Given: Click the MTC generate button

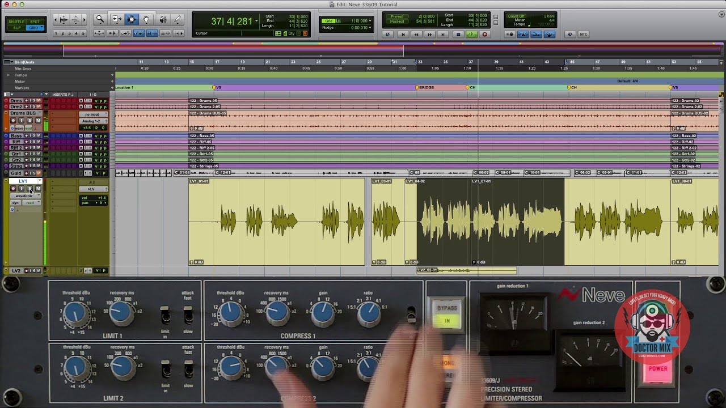Looking at the screenshot, I should click(x=583, y=35).
